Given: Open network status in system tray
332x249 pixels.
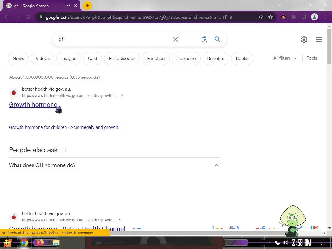Looking at the screenshot, I should coord(278,243).
